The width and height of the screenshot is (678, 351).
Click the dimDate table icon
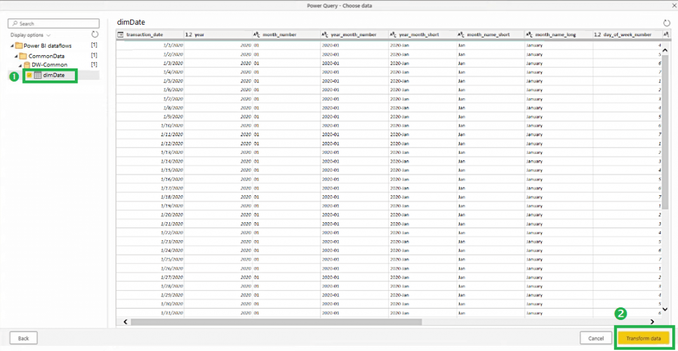38,75
